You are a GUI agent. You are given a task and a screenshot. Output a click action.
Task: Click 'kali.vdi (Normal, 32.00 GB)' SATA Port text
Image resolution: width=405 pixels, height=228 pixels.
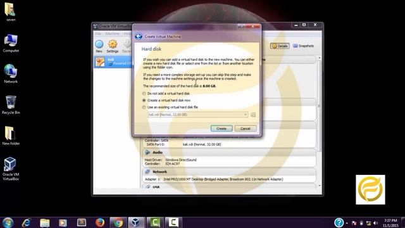click(x=202, y=144)
